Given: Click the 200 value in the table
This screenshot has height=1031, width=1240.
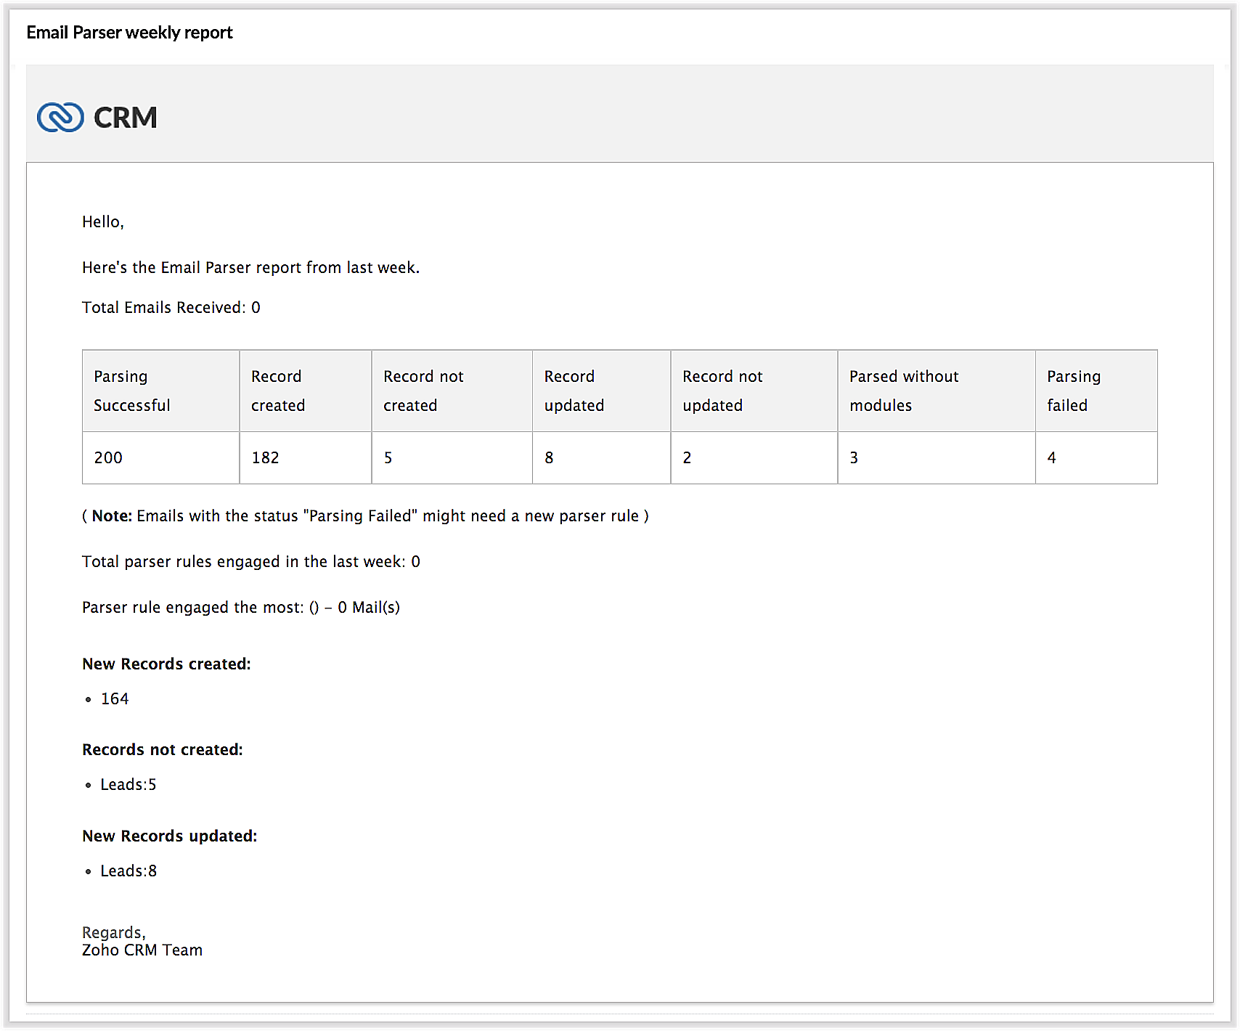Looking at the screenshot, I should 108,457.
